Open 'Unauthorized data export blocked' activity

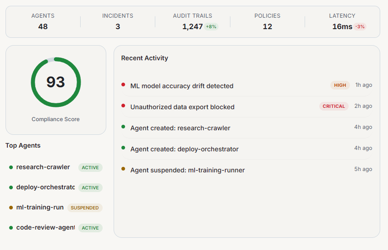point(247,107)
